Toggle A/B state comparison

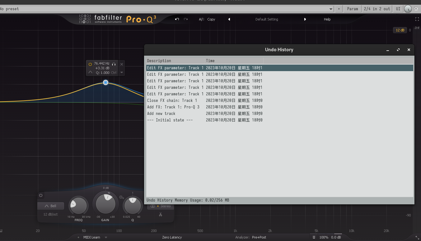click(201, 19)
